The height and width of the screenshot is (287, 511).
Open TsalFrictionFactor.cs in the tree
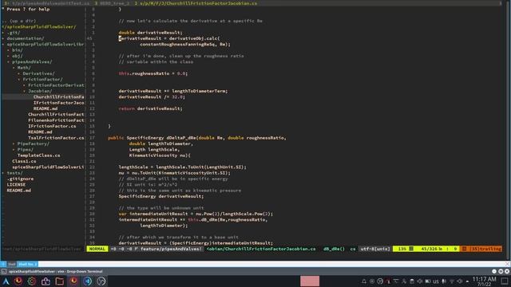point(56,138)
